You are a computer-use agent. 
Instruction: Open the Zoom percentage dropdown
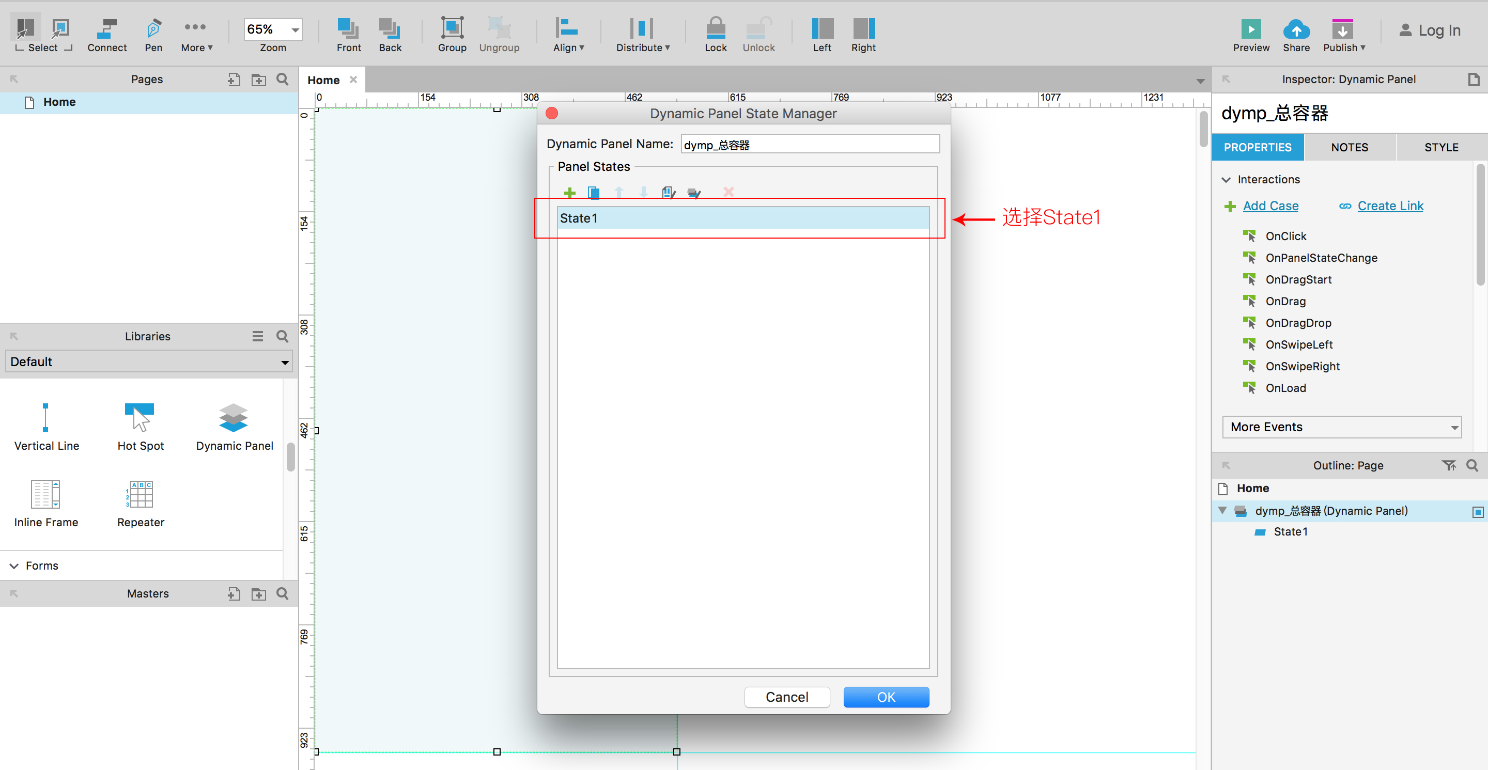[x=295, y=29]
